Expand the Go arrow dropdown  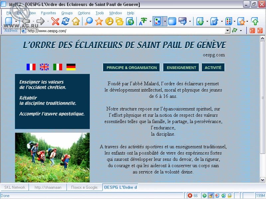[241, 31]
